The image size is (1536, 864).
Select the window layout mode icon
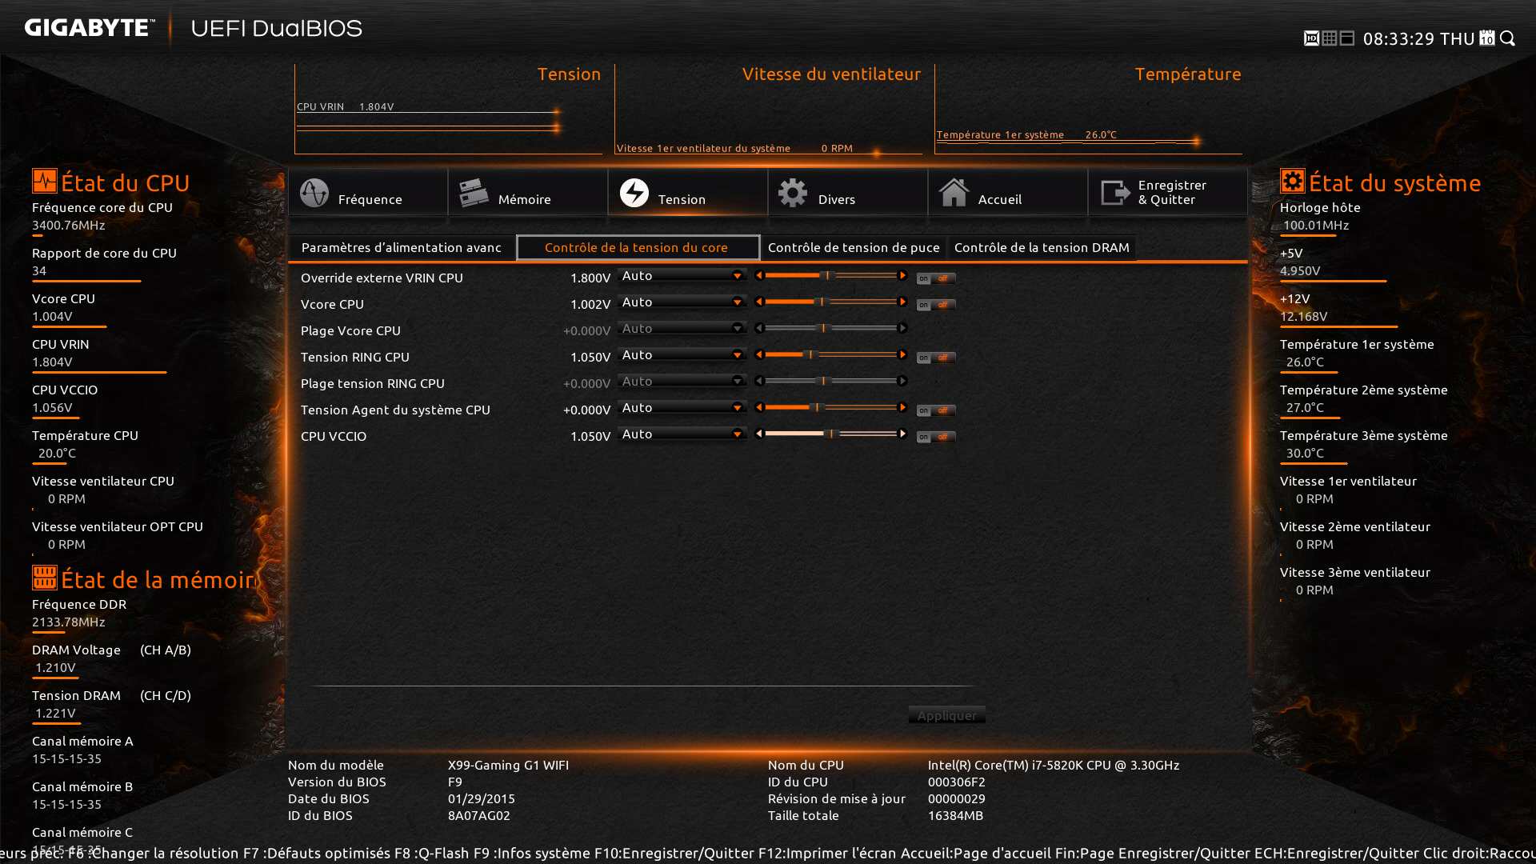point(1347,38)
